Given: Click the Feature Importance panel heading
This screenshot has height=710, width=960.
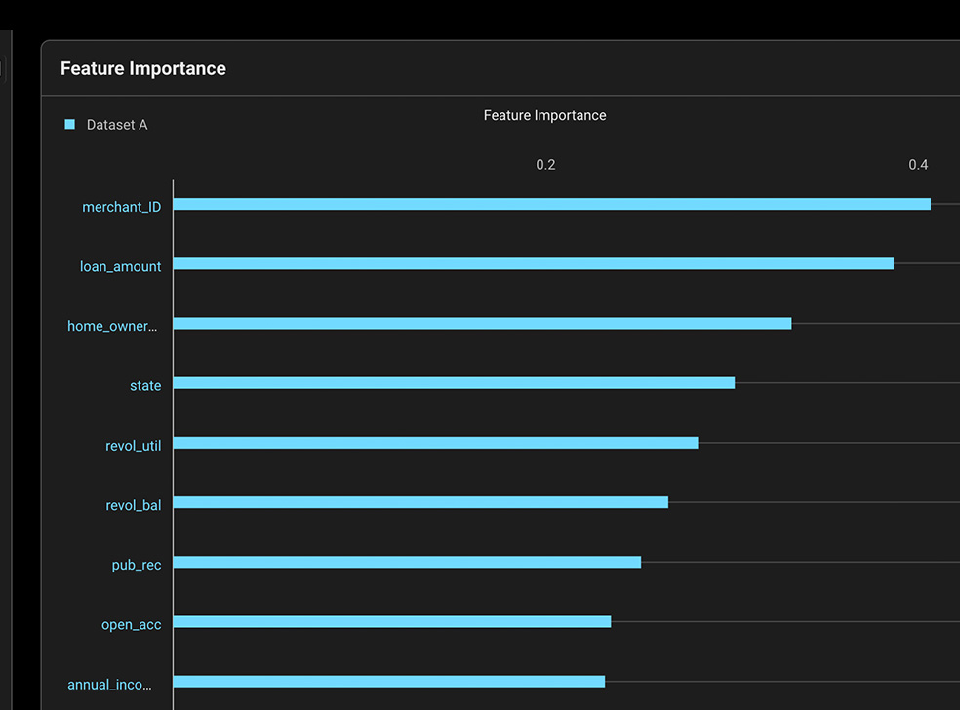Looking at the screenshot, I should point(143,68).
